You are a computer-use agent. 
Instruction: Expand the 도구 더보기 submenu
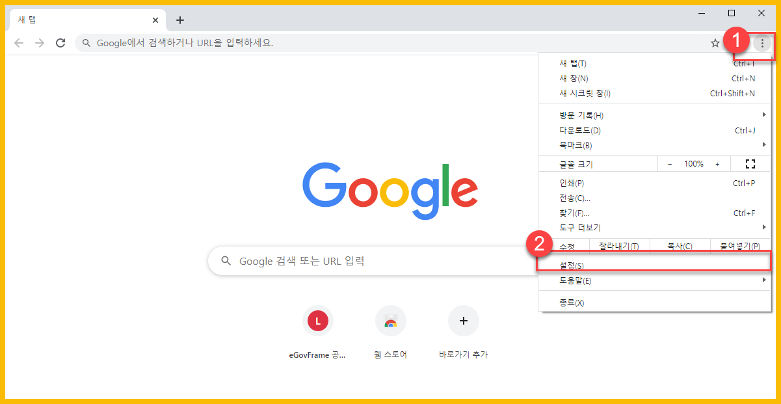click(x=655, y=228)
